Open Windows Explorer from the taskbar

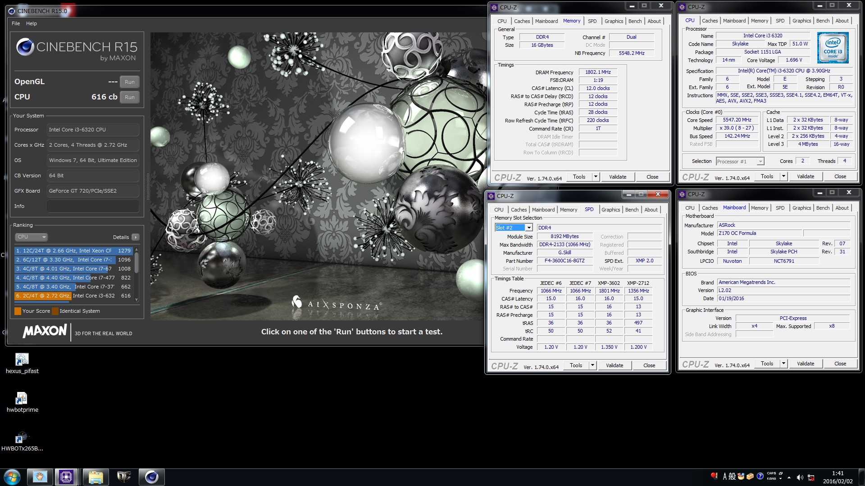(x=96, y=477)
